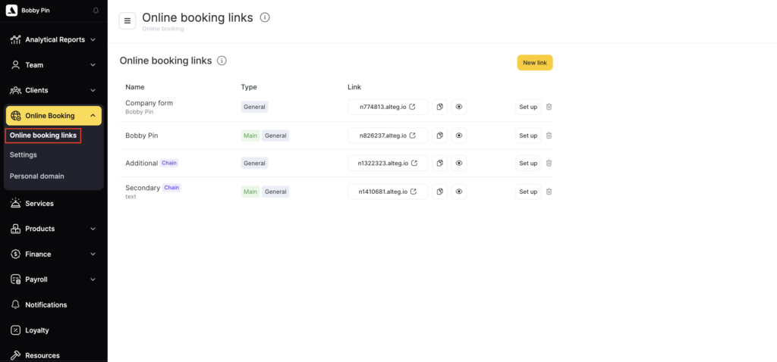777x362 pixels.
Task: Copy the n1322323.alteg.io booking link
Action: point(439,163)
